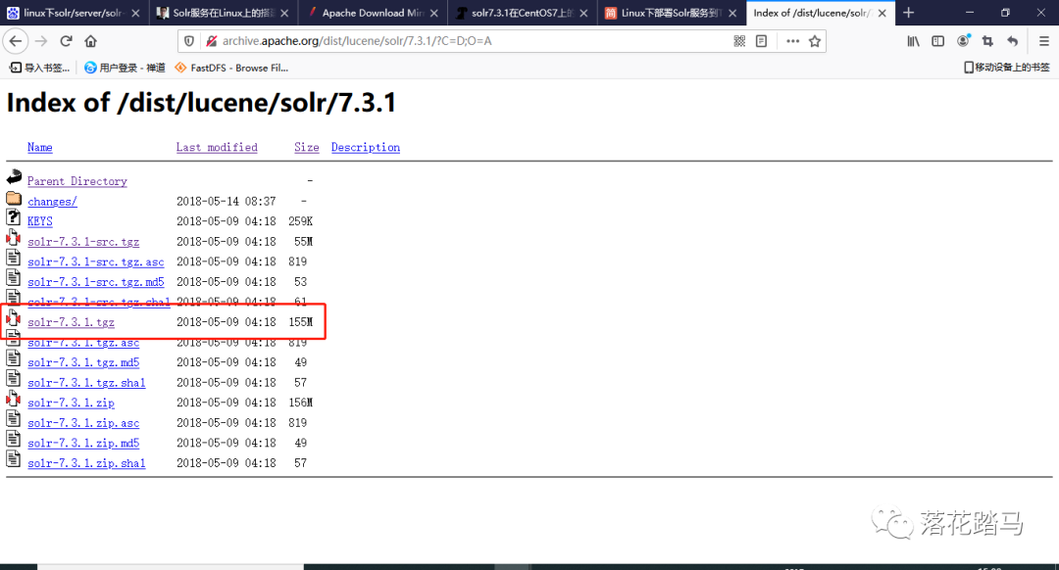Close the Index of /dist/lucene/solr tab

(882, 13)
